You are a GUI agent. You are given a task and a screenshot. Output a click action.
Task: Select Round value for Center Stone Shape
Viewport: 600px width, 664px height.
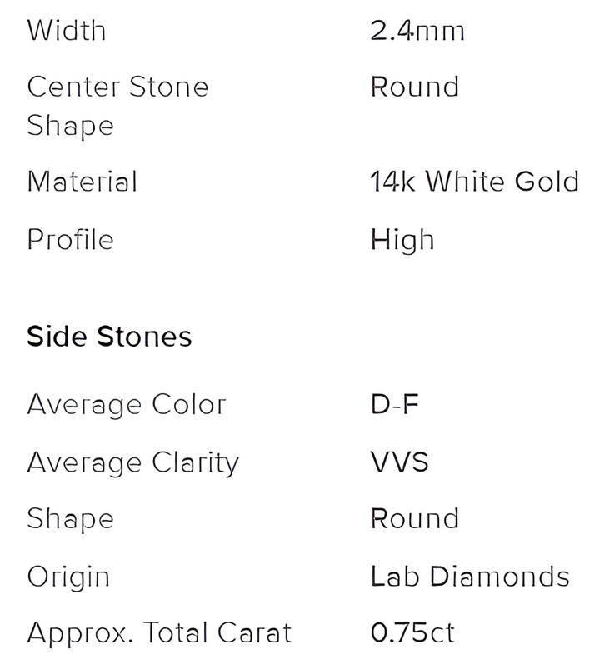point(414,87)
